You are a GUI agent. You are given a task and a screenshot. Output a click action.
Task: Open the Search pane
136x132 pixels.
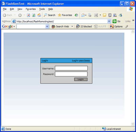tap(50, 15)
